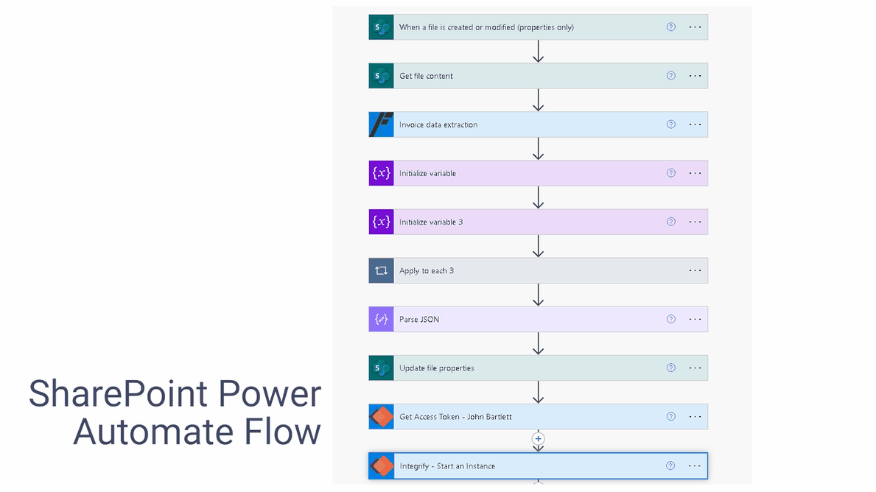This screenshot has height=492, width=876.
Task: Show help for Initialize variable step
Action: (671, 173)
